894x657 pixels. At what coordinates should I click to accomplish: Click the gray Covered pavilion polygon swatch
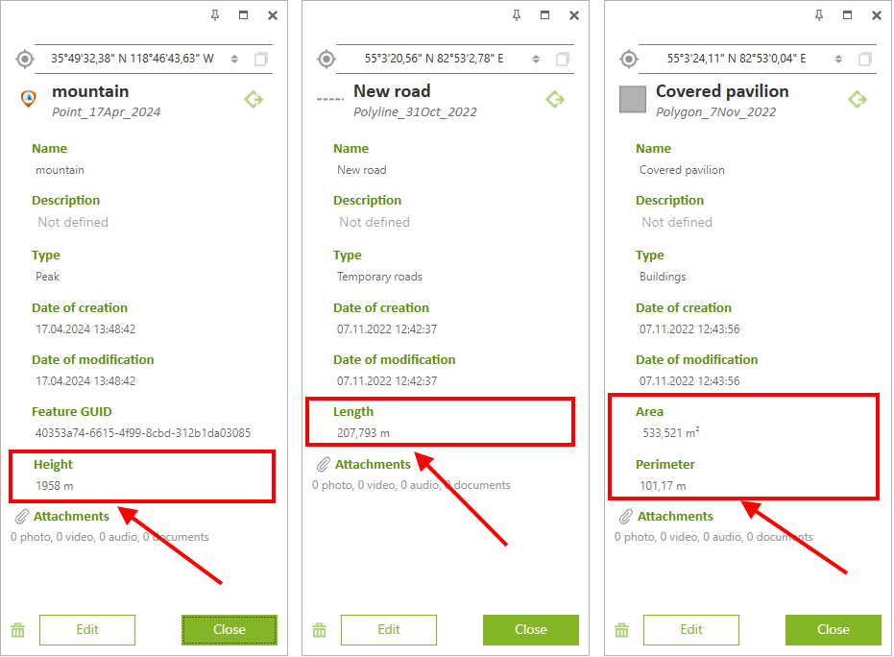coord(633,100)
